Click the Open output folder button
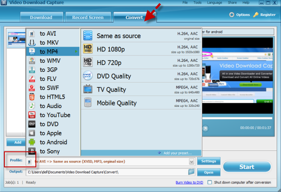The width and height of the screenshot is (281, 192). [209, 172]
